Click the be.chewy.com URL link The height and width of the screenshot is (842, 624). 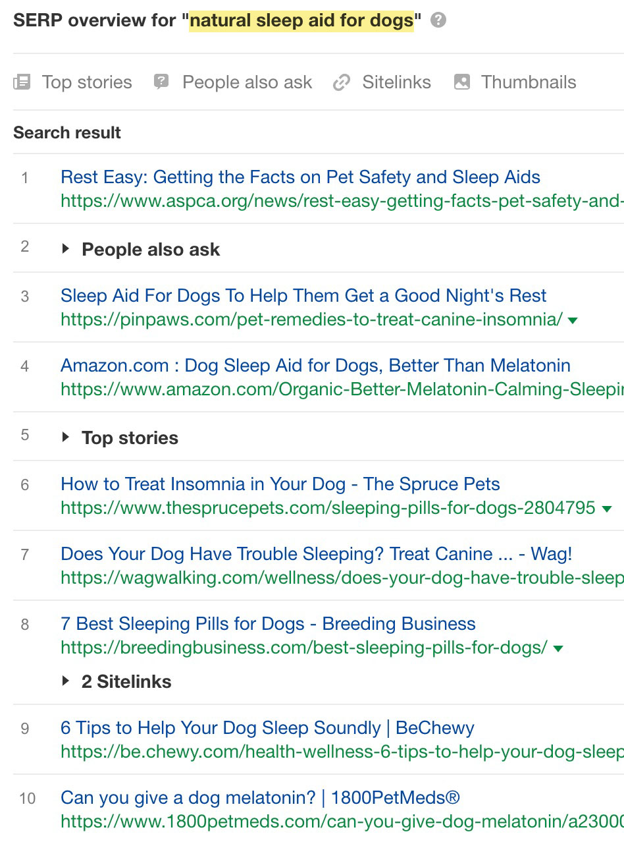[x=341, y=752]
